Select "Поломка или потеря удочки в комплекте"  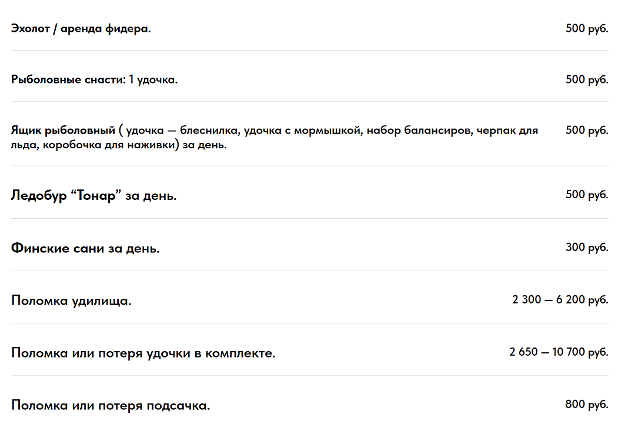(x=143, y=353)
